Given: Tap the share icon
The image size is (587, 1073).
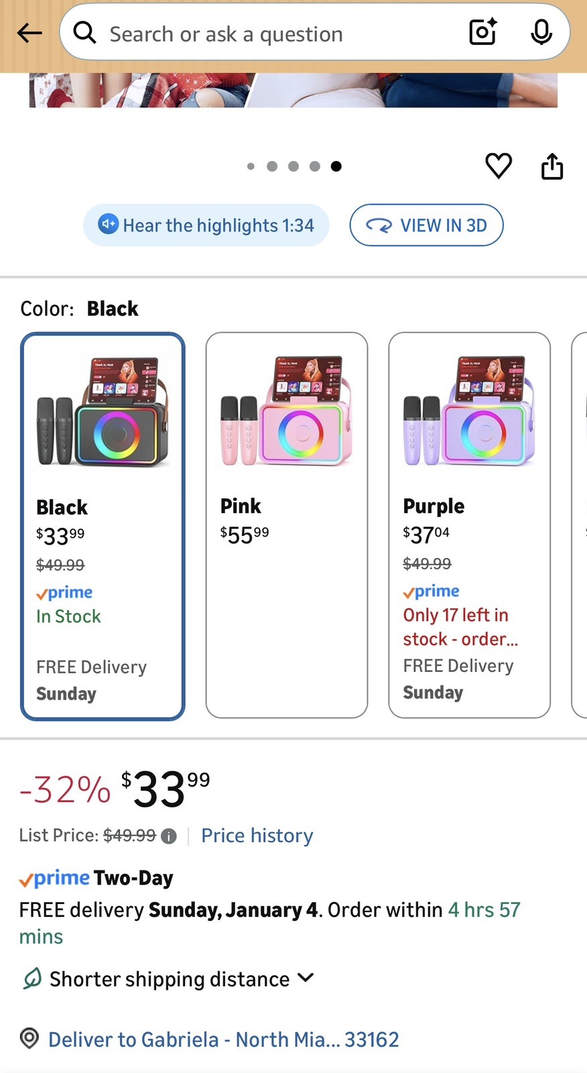Looking at the screenshot, I should point(552,166).
